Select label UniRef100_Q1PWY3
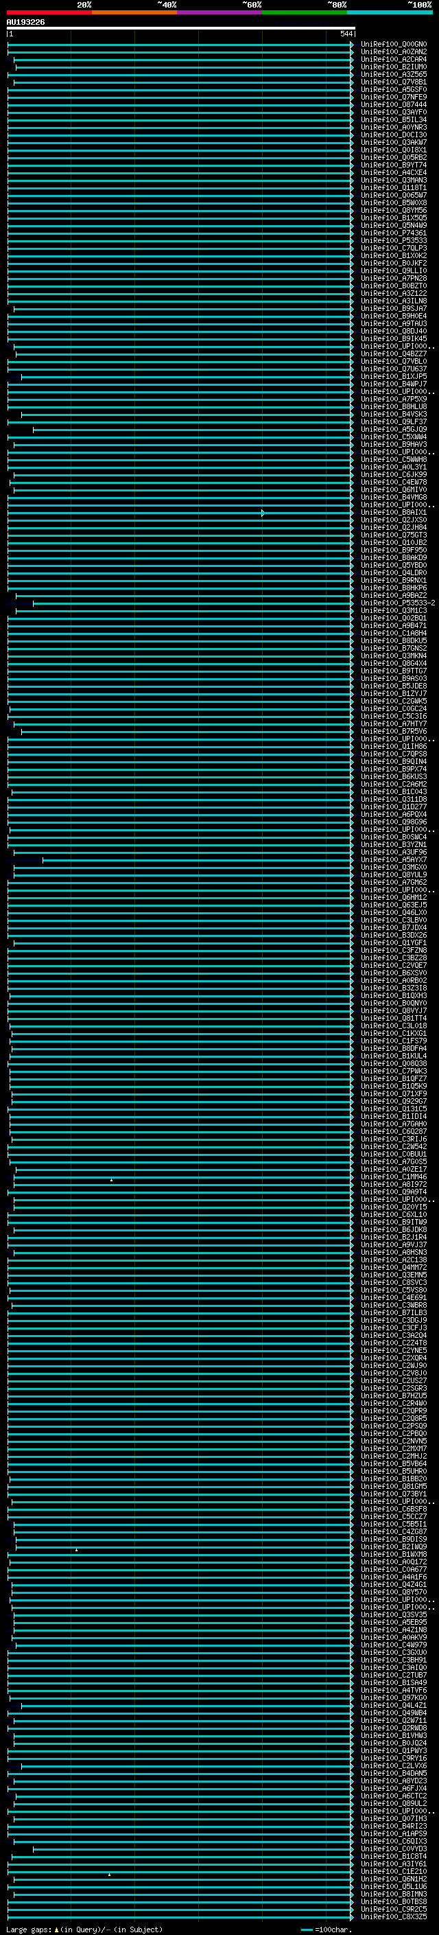 (394, 1751)
